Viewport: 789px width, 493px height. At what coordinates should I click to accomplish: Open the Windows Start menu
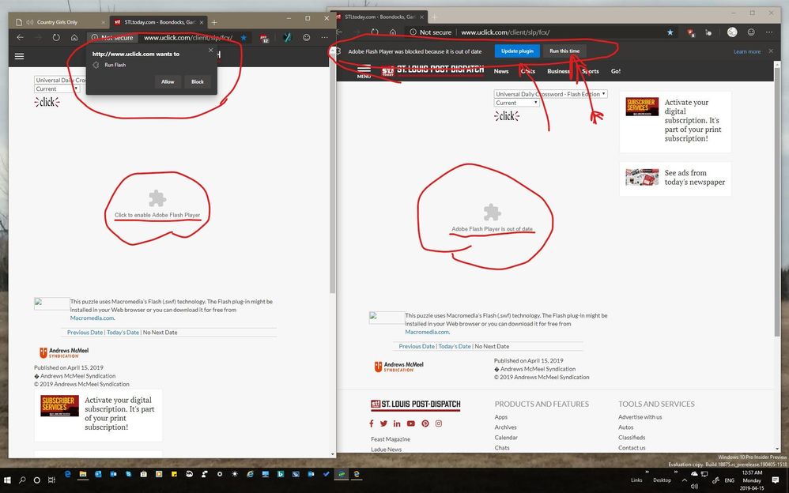coord(7,480)
